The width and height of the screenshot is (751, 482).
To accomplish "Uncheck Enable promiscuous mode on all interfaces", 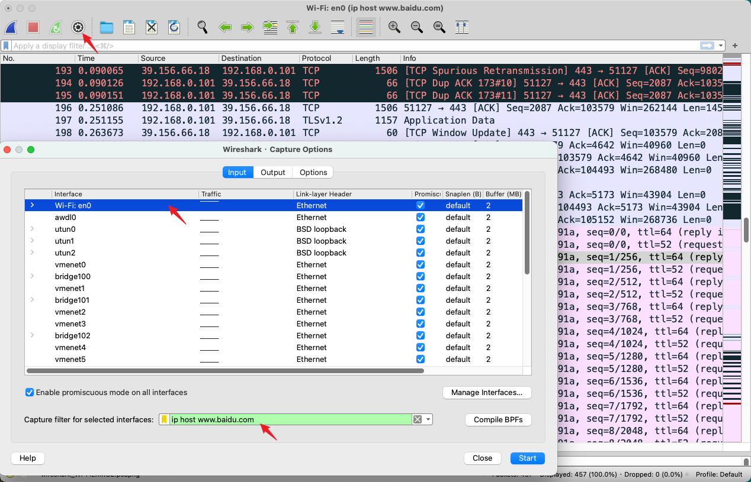I will [x=30, y=392].
